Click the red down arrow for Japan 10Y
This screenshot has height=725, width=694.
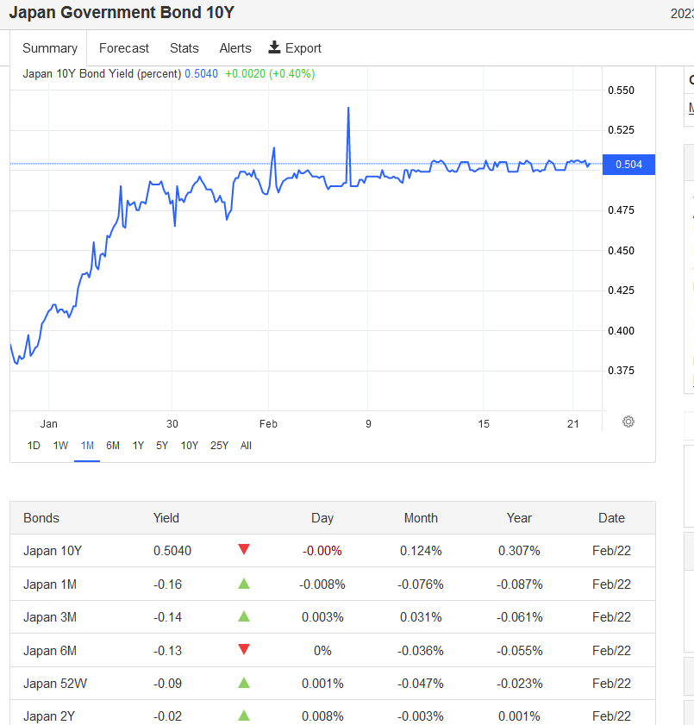click(244, 549)
